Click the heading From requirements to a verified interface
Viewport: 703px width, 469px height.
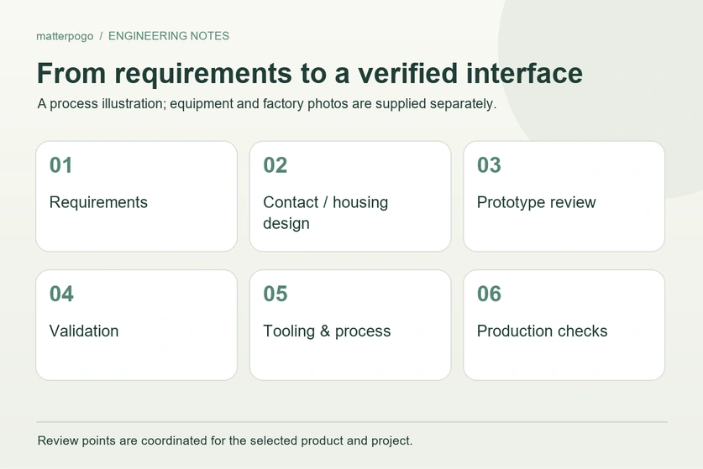[x=310, y=74]
